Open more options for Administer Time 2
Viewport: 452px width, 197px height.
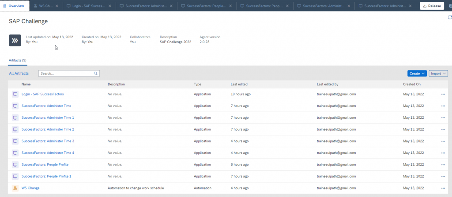click(x=443, y=130)
